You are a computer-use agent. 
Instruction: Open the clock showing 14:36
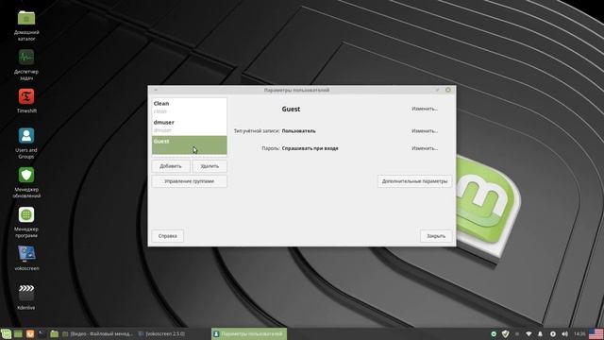point(579,333)
